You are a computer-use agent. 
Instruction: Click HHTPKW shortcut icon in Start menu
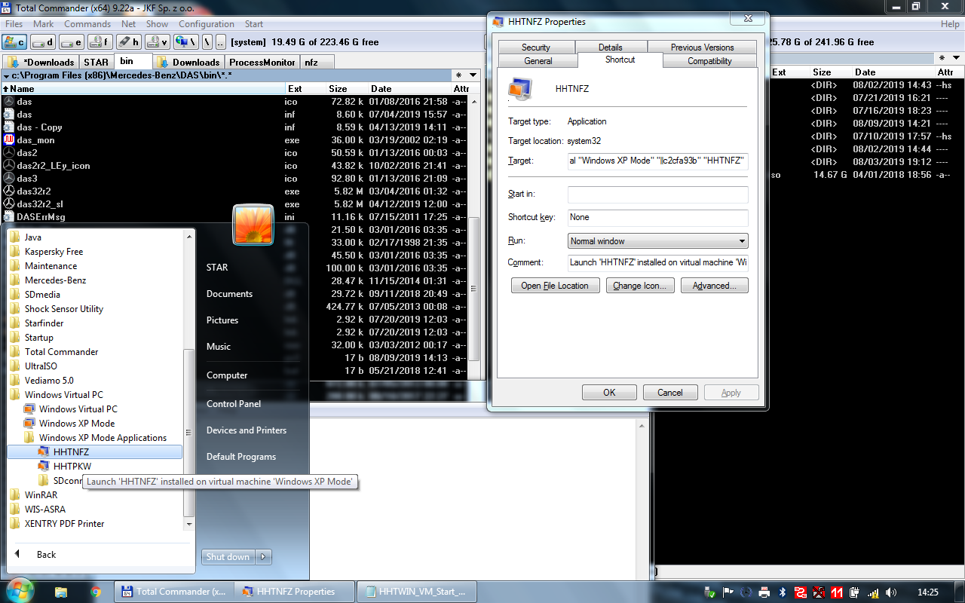click(44, 467)
